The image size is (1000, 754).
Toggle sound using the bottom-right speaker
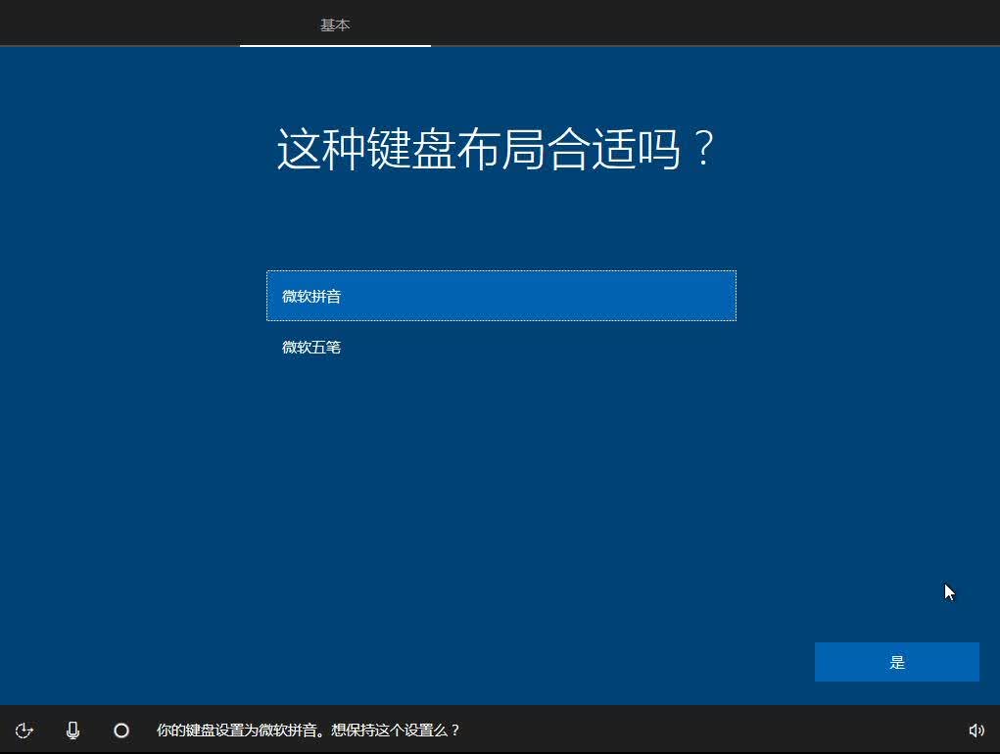click(976, 730)
